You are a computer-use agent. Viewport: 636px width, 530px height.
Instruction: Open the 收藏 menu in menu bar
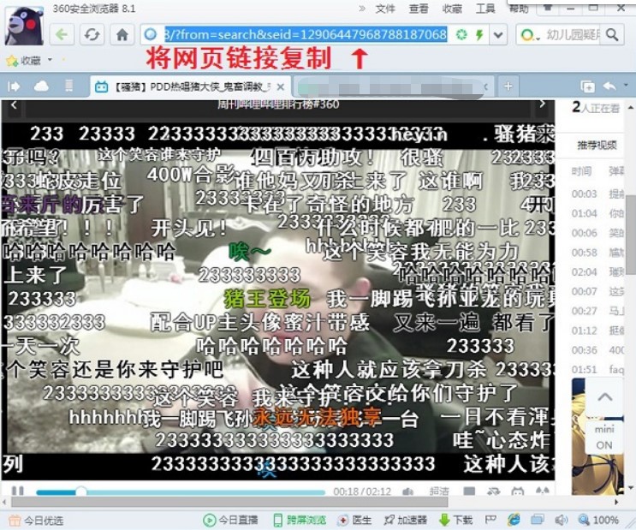452,9
